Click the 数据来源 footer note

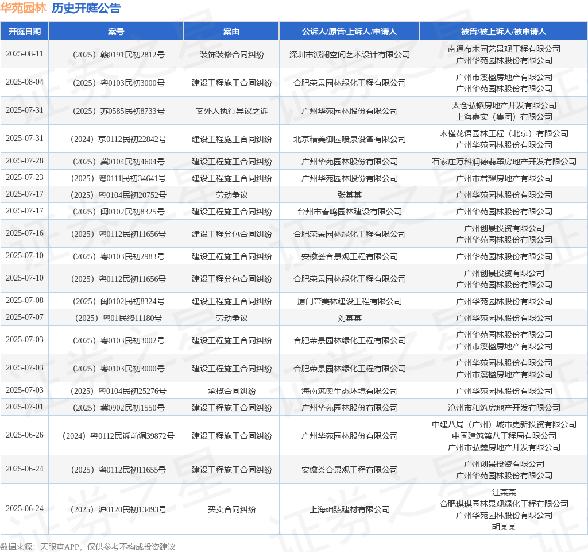(88, 547)
